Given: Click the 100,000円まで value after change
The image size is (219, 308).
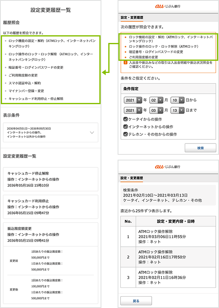Looking at the screenshot, I should point(40,287).
